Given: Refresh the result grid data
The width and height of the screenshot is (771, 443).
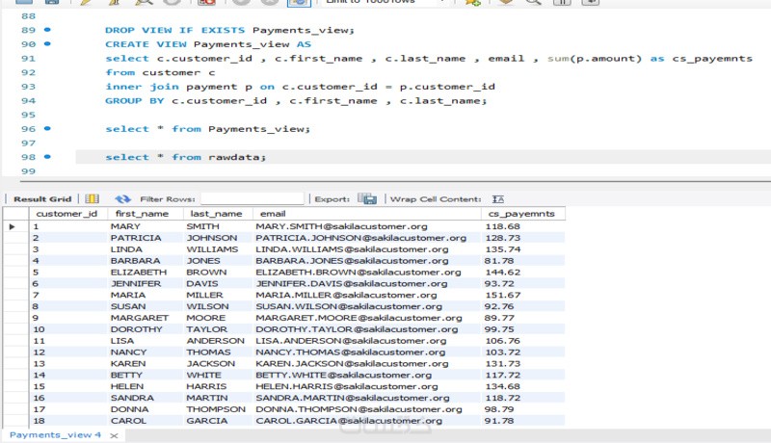Looking at the screenshot, I should point(122,199).
